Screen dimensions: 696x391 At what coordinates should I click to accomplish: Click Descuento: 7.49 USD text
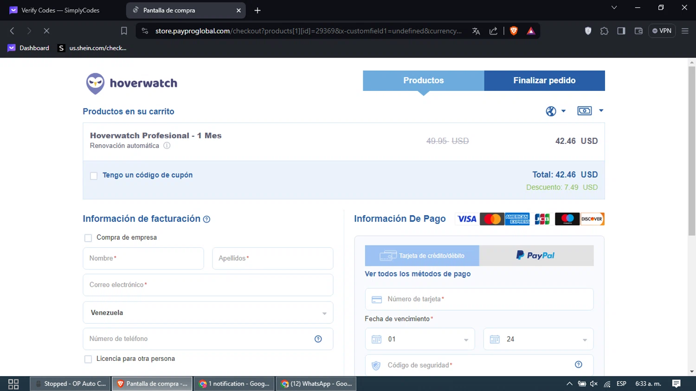click(x=562, y=187)
